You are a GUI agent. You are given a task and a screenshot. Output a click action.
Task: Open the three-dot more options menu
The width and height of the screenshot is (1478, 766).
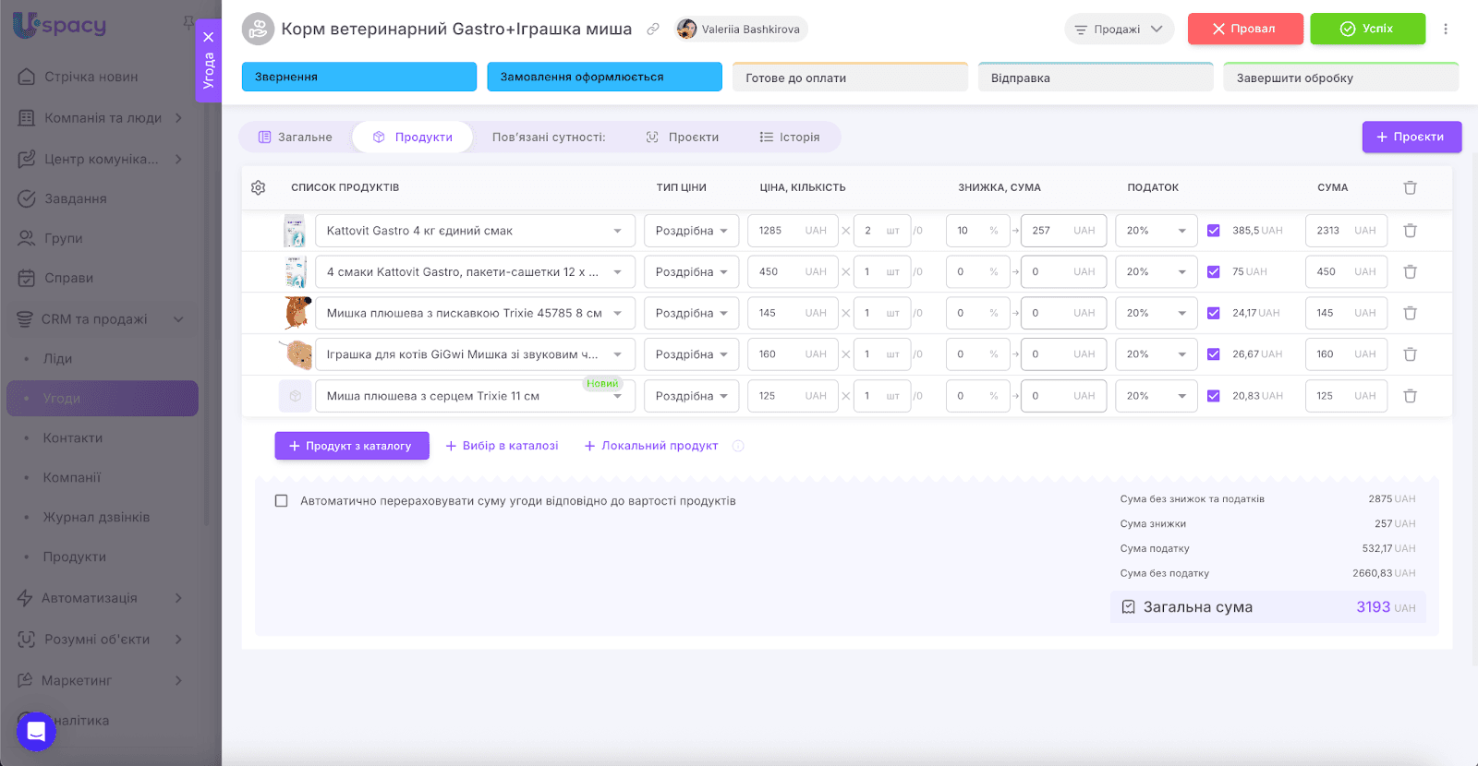(1446, 29)
